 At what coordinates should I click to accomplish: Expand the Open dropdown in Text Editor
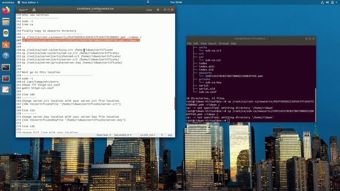tap(23, 10)
